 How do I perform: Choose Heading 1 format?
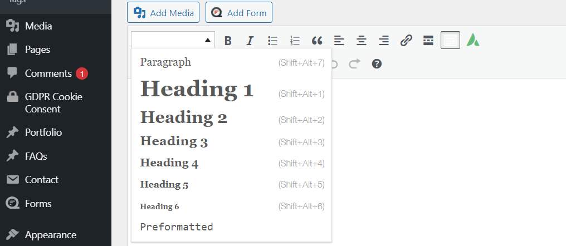point(231,89)
